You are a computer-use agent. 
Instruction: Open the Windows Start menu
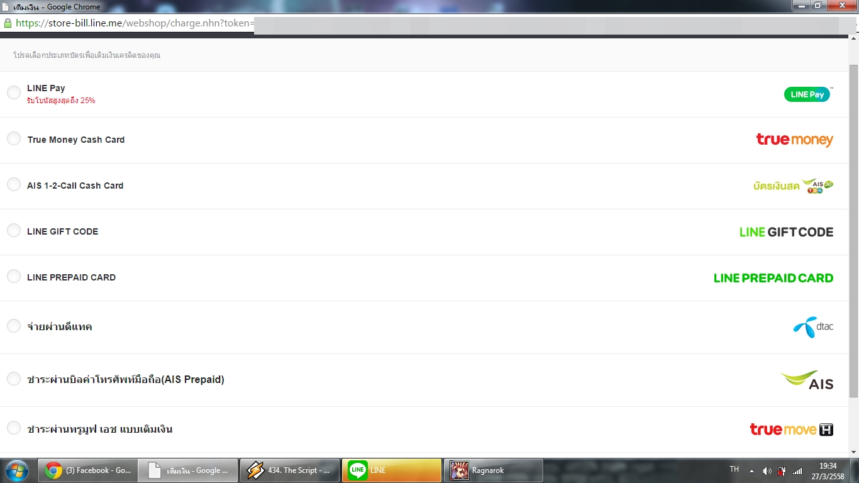pyautogui.click(x=16, y=470)
